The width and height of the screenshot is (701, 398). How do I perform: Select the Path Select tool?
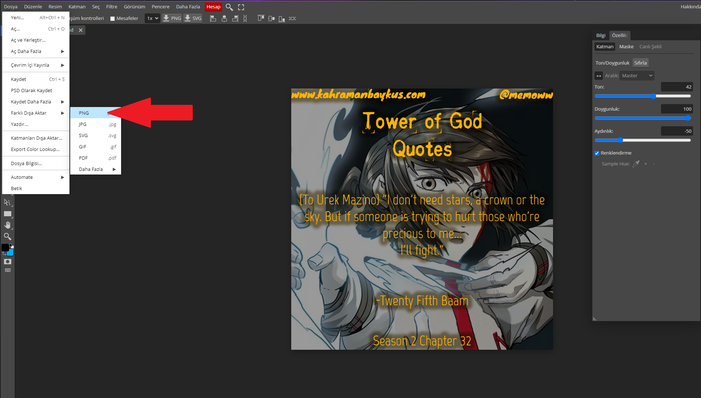[7, 202]
